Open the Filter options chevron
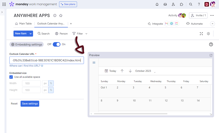219x133 pixels. point(87,34)
